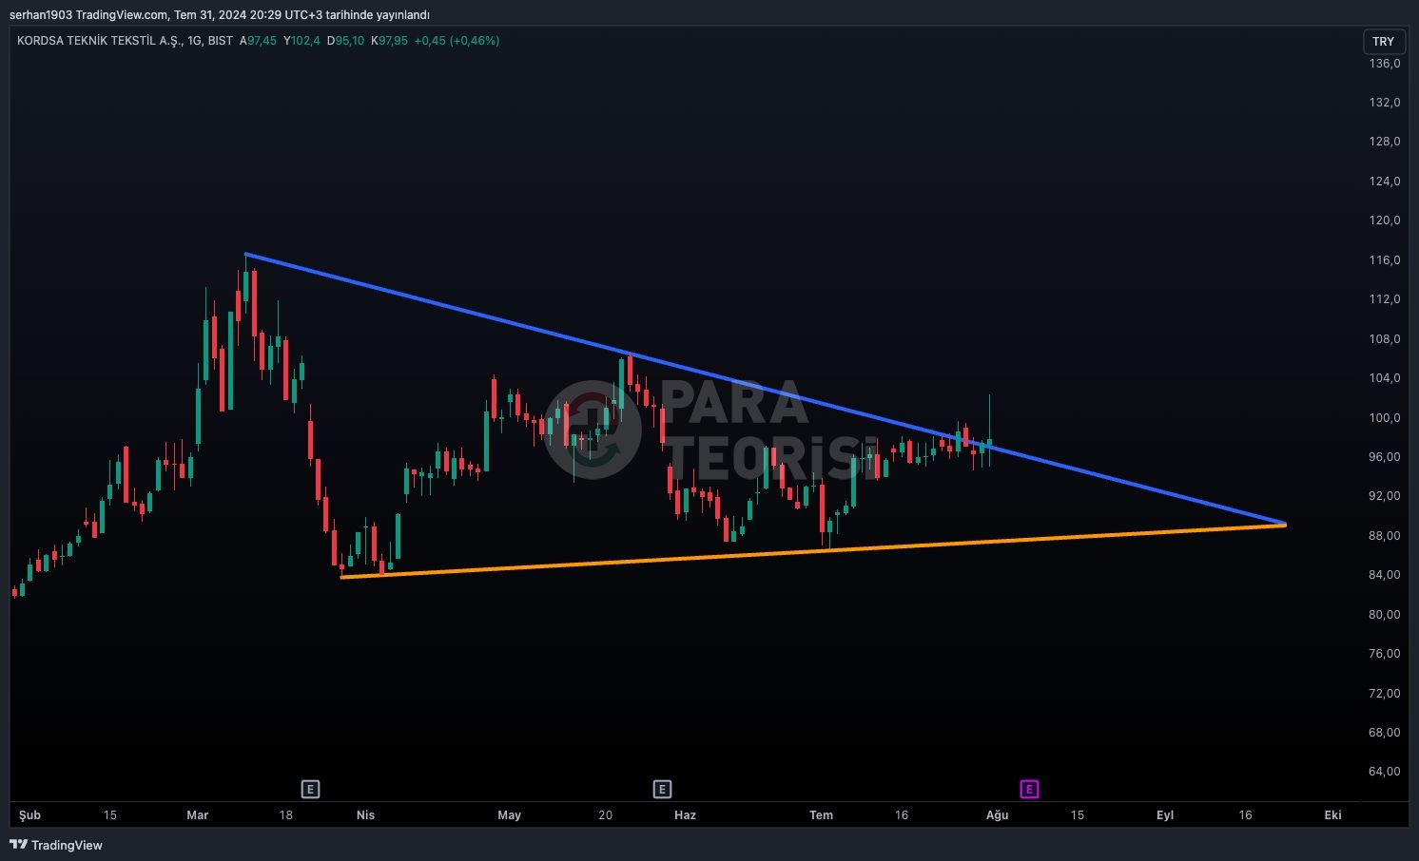Click the Mar label on the time axis

pos(197,815)
